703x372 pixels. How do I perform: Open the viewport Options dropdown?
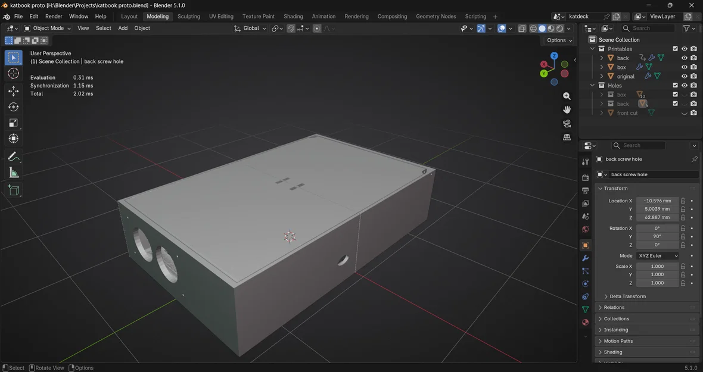pos(559,40)
